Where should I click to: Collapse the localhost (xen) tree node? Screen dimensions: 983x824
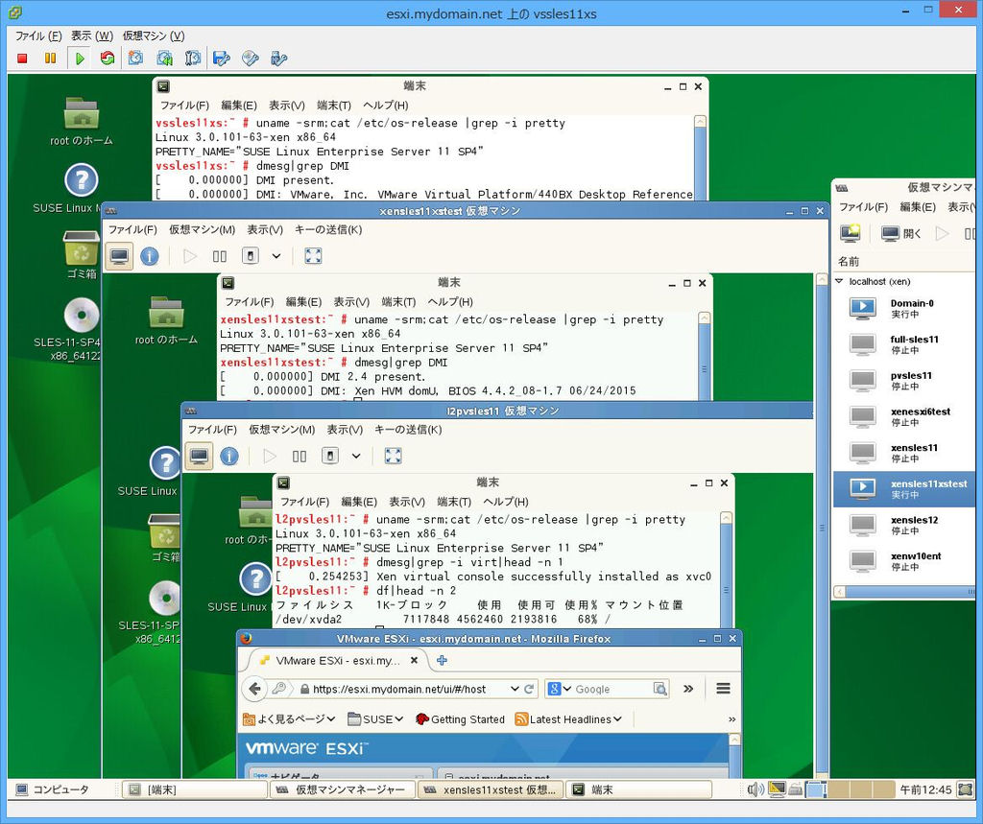[x=839, y=281]
